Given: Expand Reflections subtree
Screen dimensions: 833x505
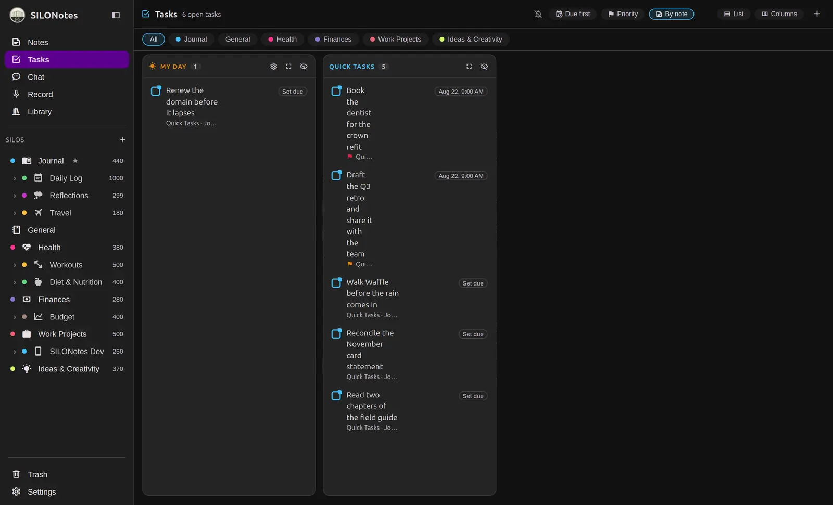Looking at the screenshot, I should [x=15, y=196].
